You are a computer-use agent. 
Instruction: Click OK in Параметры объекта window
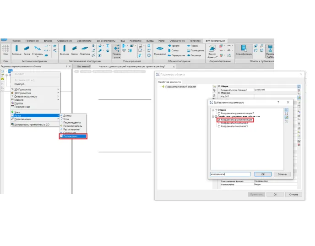click(x=275, y=195)
